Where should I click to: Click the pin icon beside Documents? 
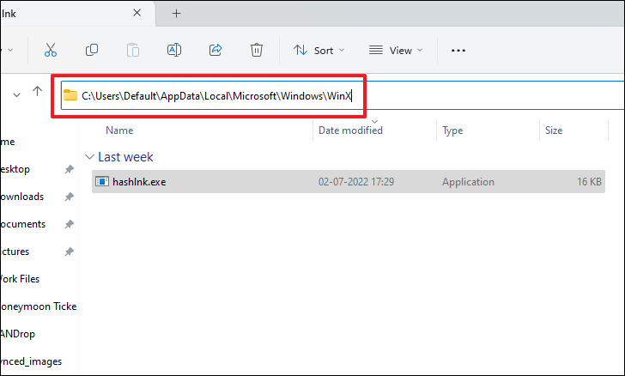[70, 224]
